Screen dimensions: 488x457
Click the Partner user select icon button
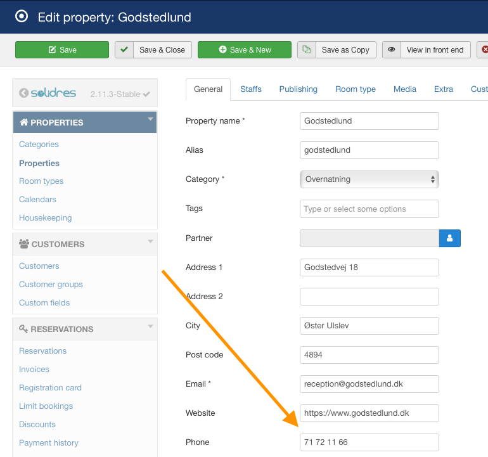[x=450, y=238]
